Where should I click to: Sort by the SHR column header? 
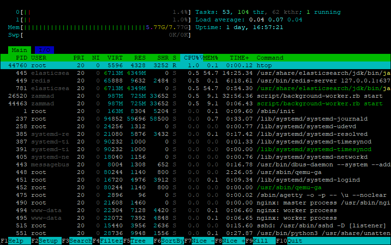coord(163,58)
